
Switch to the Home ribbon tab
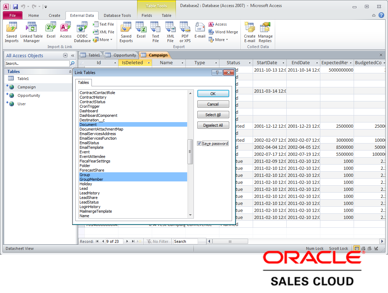pyautogui.click(x=34, y=15)
